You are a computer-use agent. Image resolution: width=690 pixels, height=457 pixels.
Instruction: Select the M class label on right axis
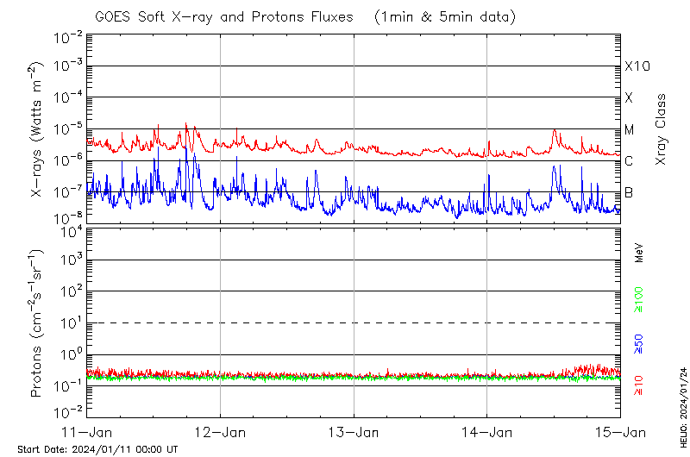pyautogui.click(x=630, y=129)
